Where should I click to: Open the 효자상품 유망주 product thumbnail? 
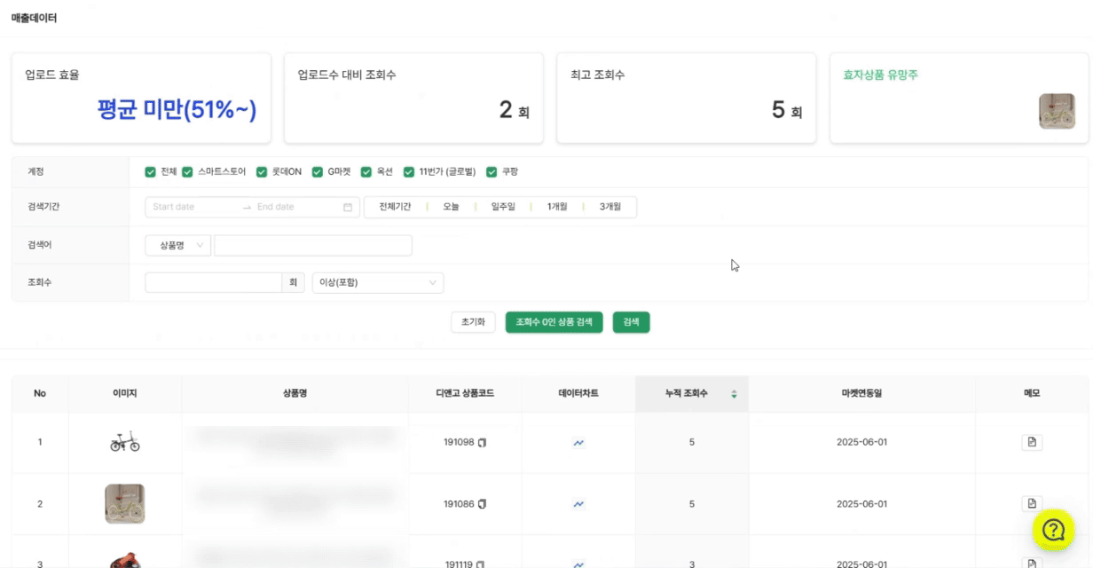(x=1056, y=112)
